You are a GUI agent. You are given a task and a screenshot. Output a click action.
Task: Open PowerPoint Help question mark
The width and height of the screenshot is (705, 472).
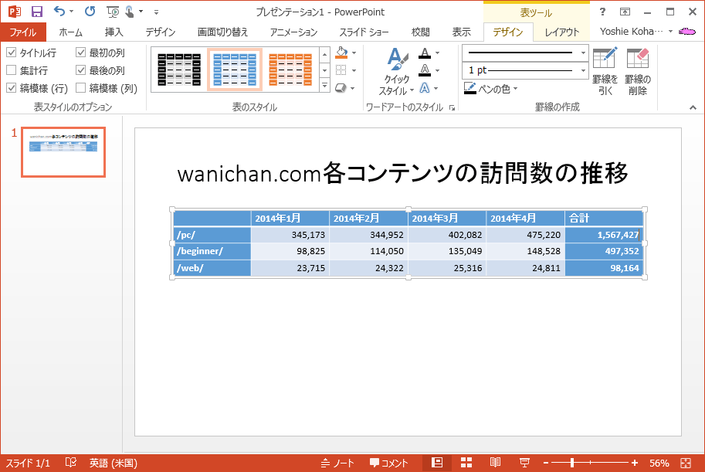602,12
